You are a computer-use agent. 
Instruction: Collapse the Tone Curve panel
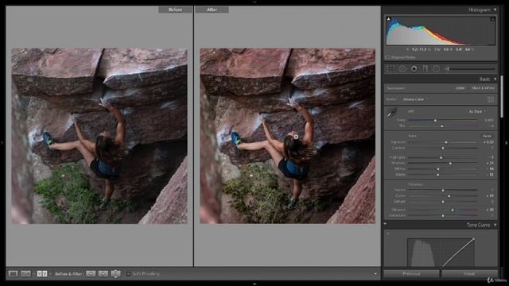click(495, 225)
